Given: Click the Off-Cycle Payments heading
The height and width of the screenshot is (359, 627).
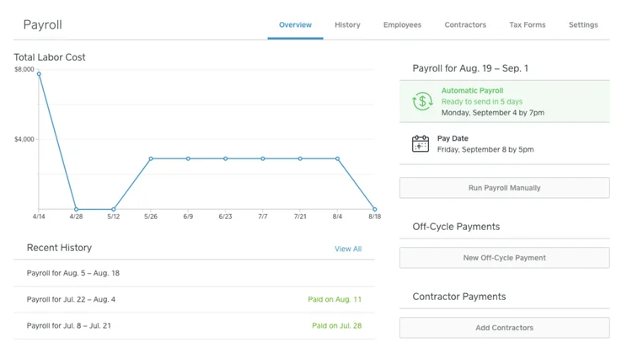Looking at the screenshot, I should click(x=456, y=227).
